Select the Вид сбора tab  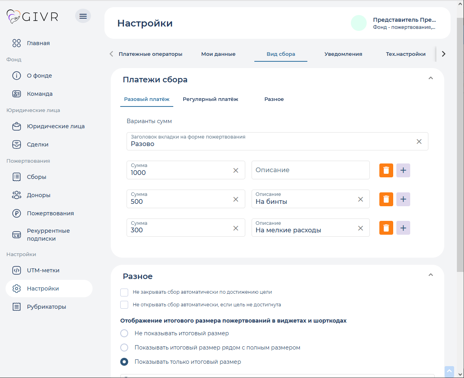[x=281, y=54]
